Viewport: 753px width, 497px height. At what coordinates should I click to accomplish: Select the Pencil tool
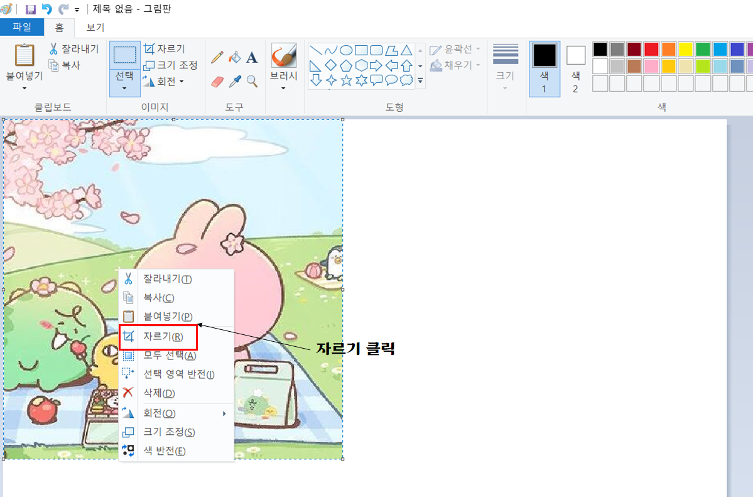pyautogui.click(x=217, y=57)
